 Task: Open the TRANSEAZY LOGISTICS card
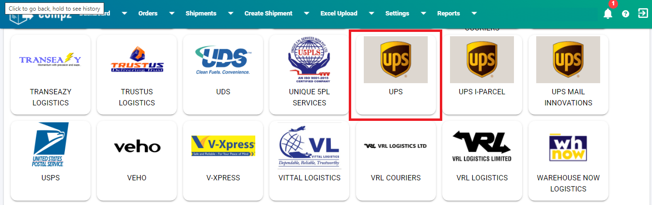click(50, 74)
